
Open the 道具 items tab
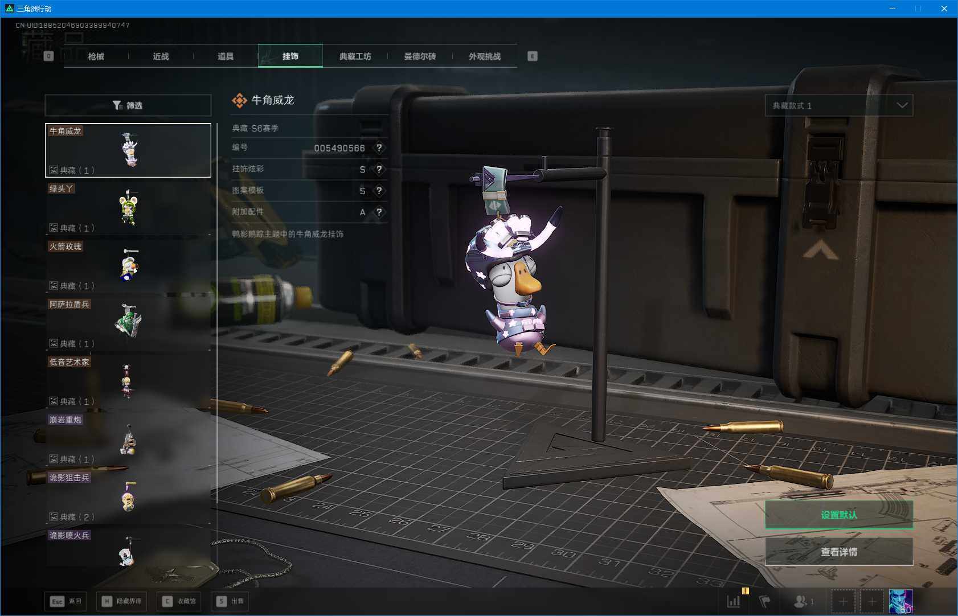(x=226, y=56)
